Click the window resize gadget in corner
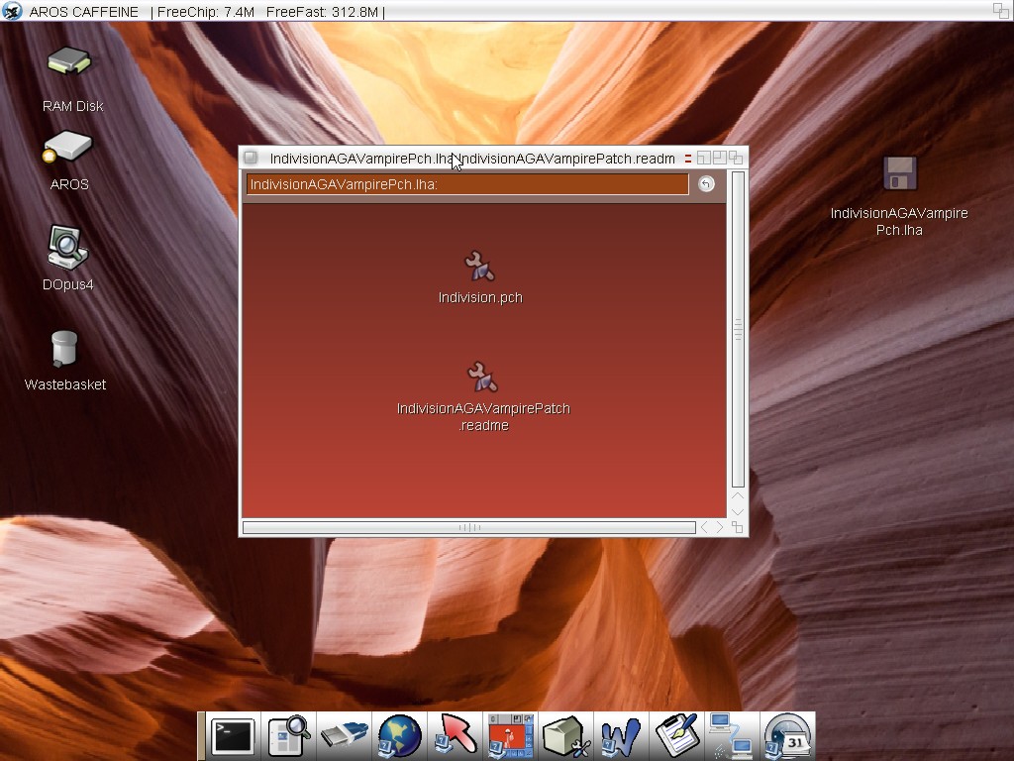The image size is (1014, 761). (x=737, y=527)
